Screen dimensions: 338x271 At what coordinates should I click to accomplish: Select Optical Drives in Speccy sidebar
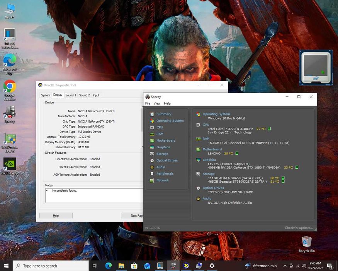click(167, 160)
